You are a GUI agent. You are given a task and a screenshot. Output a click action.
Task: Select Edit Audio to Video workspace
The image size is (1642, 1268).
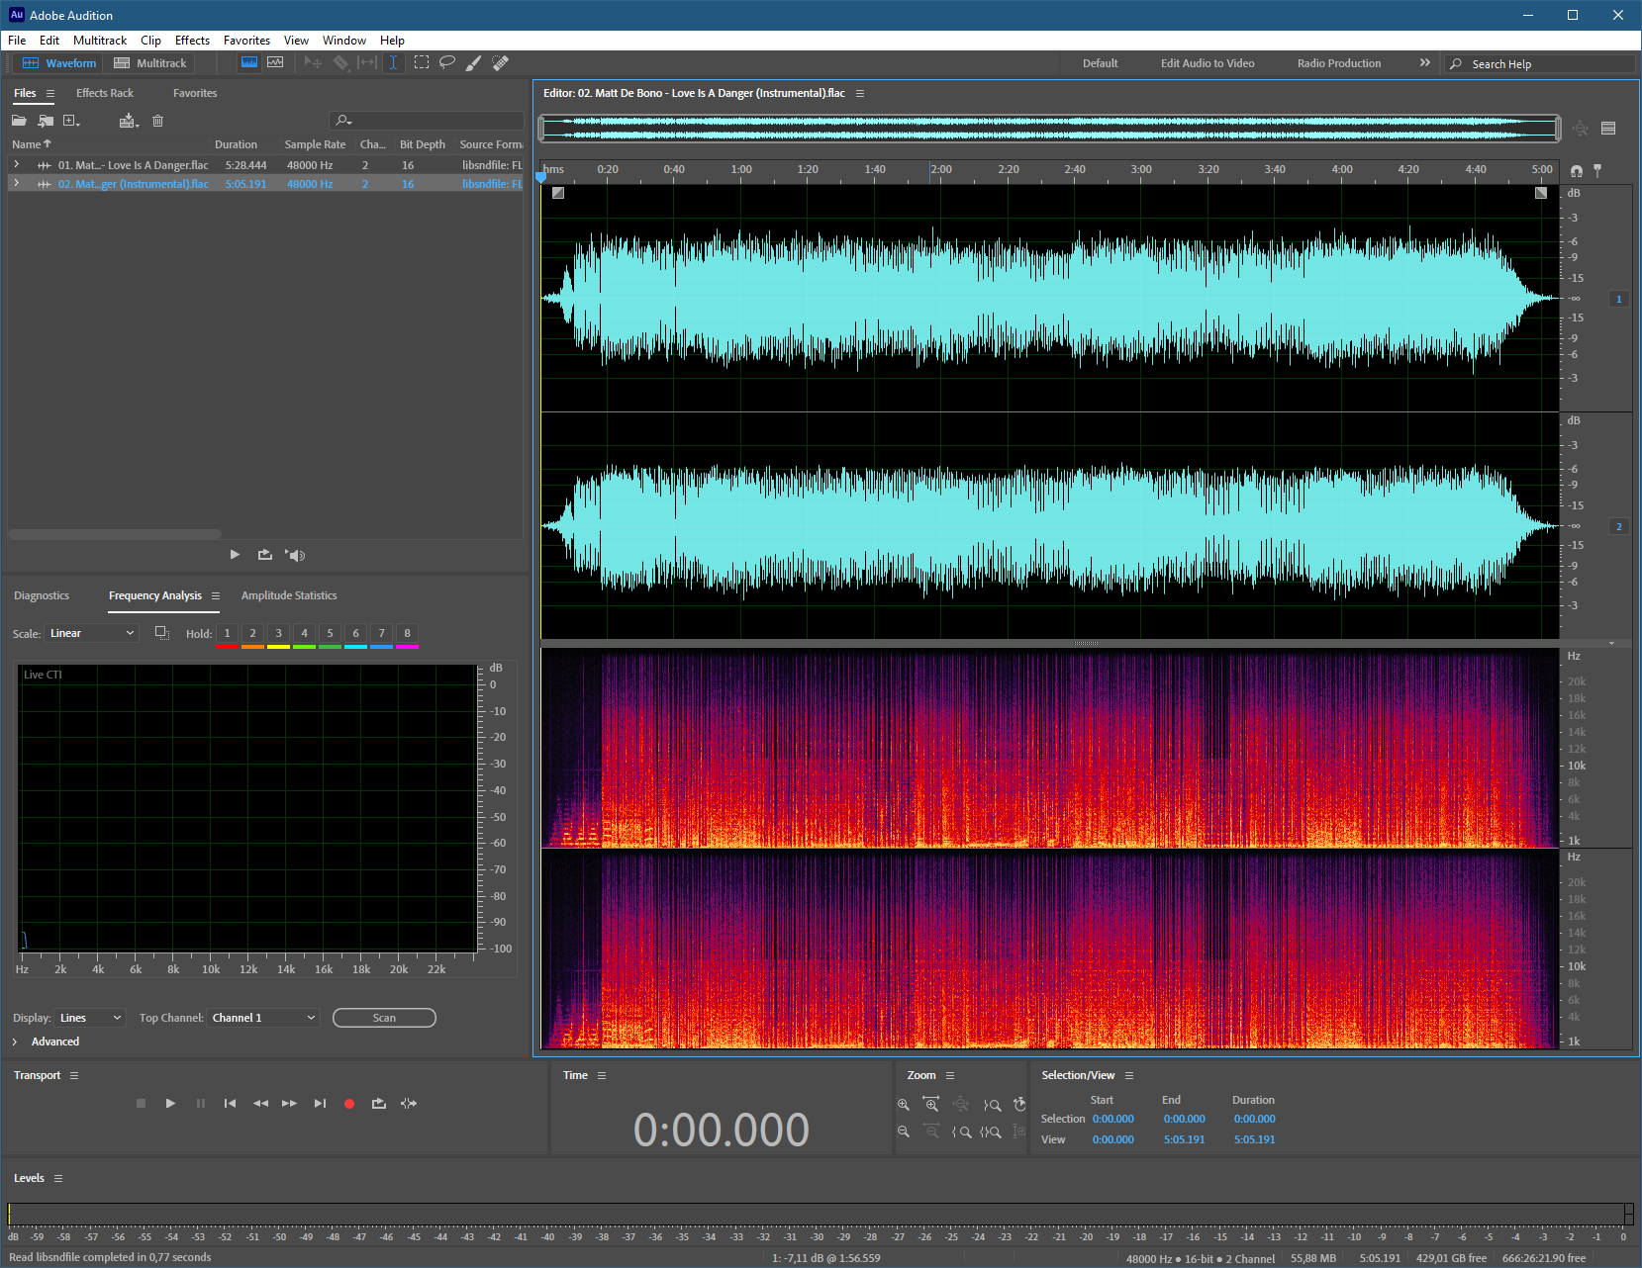point(1207,63)
